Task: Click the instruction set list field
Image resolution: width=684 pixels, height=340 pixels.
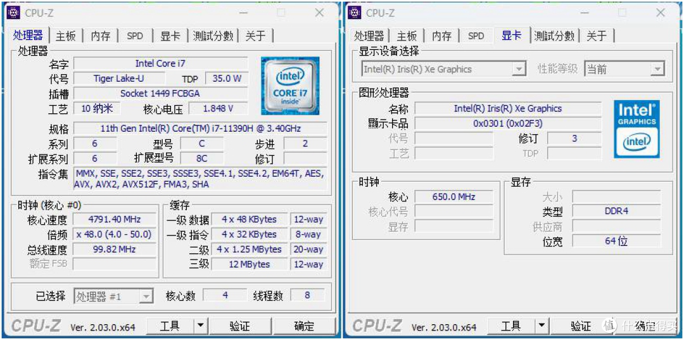Action: pos(200,179)
